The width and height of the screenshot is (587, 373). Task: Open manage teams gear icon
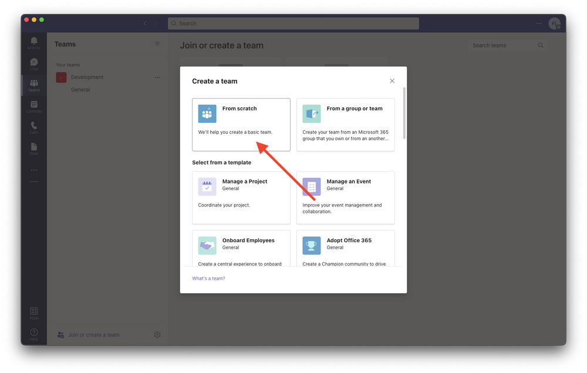(157, 335)
